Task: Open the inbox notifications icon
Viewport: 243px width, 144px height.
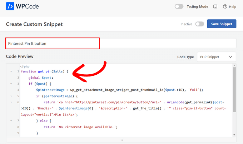Action: click(215, 6)
